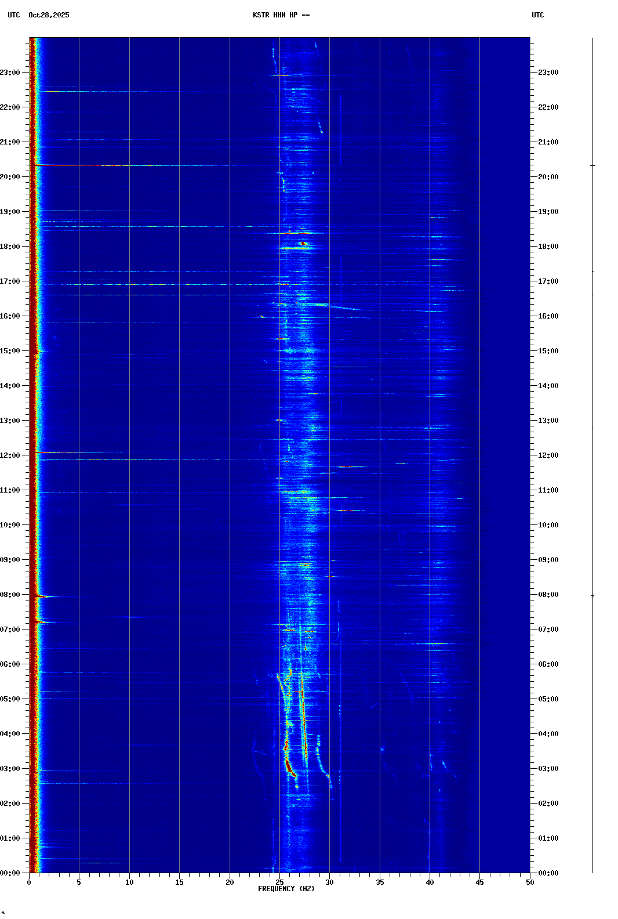Click the Oct28,2025 date label

(49, 15)
